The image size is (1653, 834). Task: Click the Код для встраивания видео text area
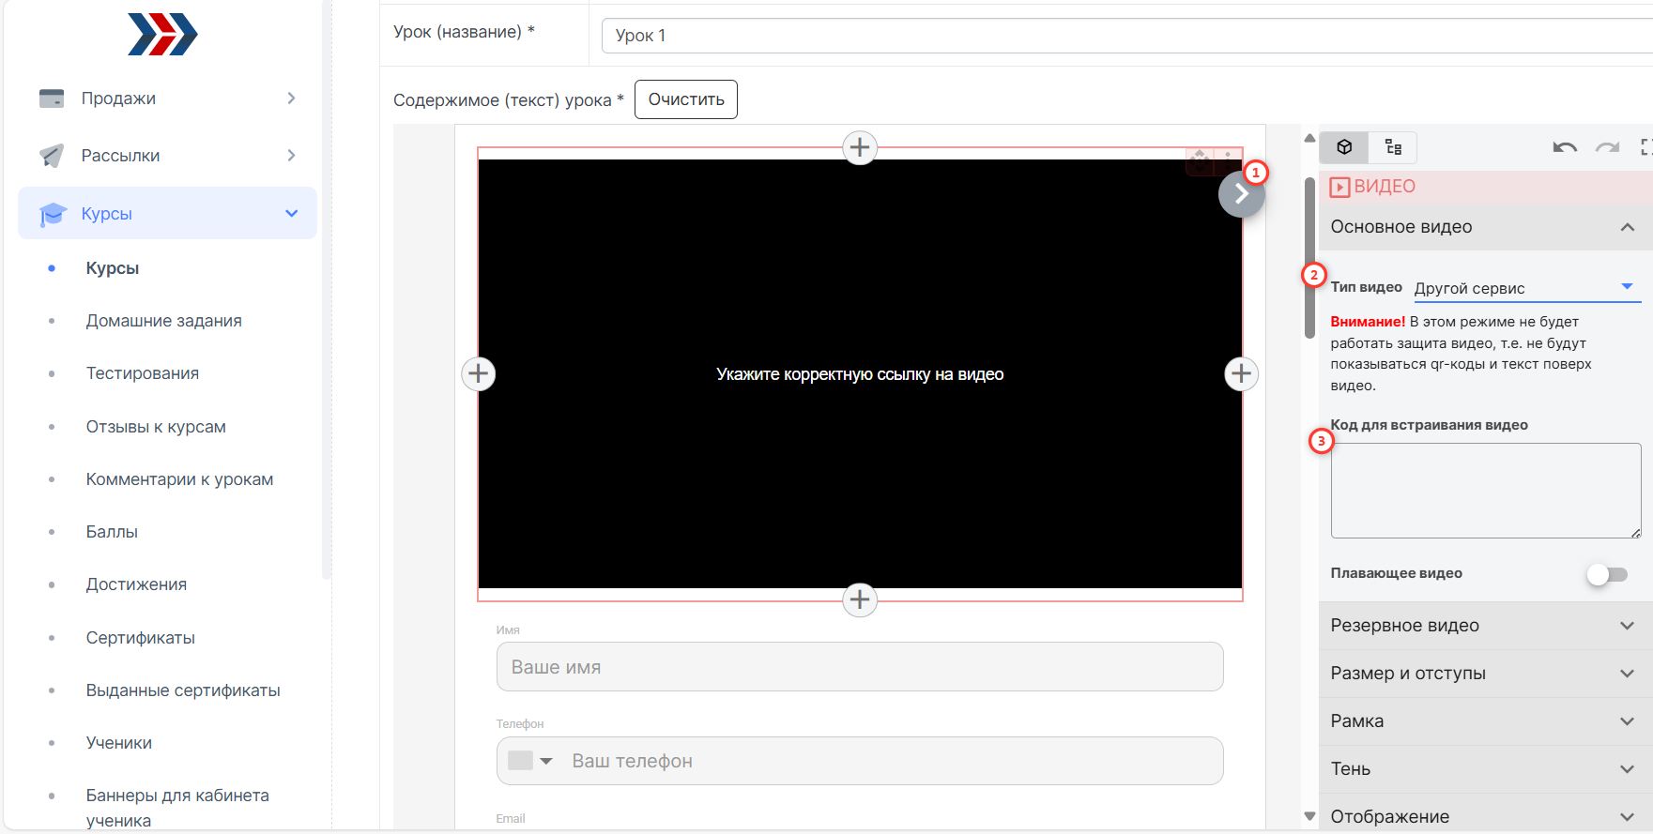1485,491
